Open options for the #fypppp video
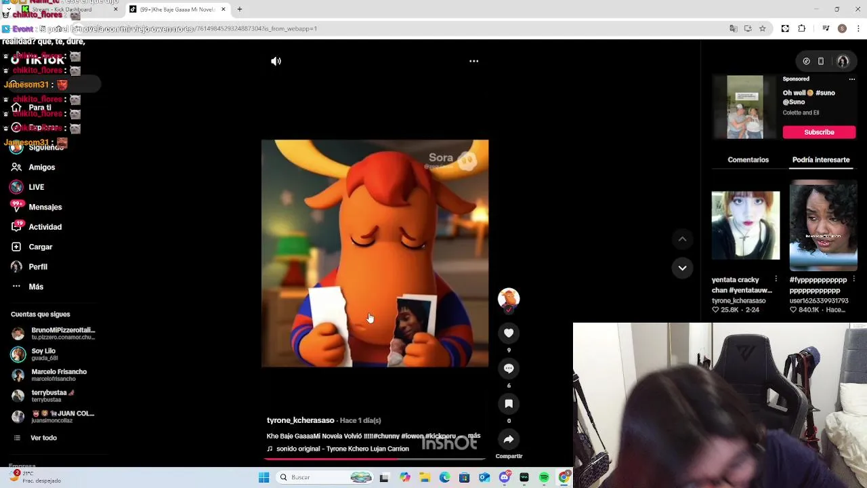867x488 pixels. (x=853, y=279)
